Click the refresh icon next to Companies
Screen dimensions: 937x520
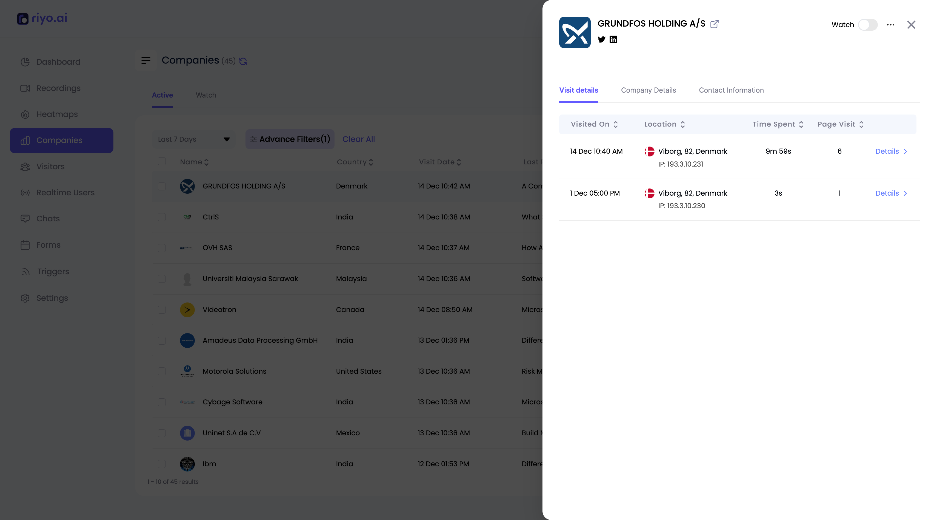243,61
